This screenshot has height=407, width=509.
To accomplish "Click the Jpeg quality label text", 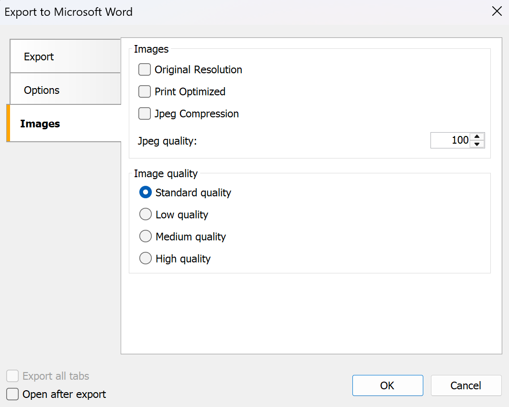I will point(167,141).
